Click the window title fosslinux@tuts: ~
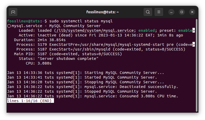205x120 pixels. (103, 12)
